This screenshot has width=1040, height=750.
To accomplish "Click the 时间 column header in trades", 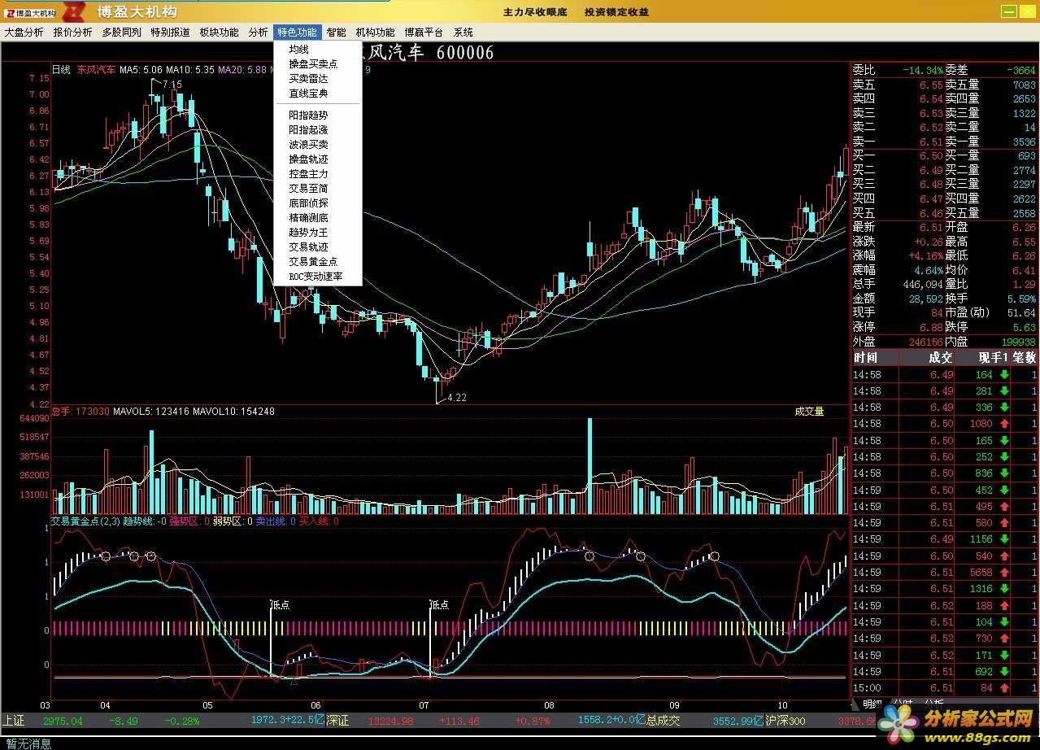I will point(866,358).
